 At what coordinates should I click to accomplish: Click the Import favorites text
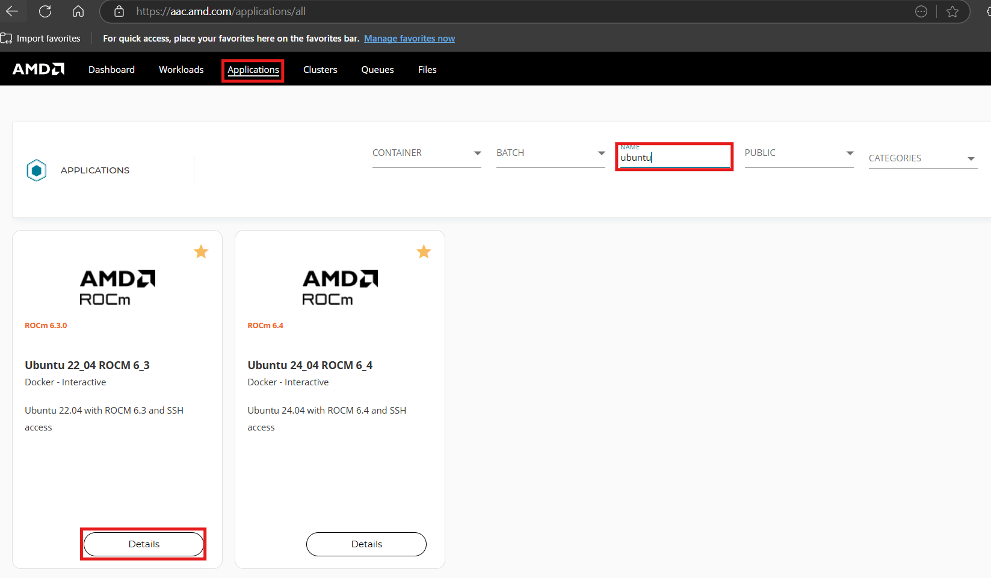48,39
